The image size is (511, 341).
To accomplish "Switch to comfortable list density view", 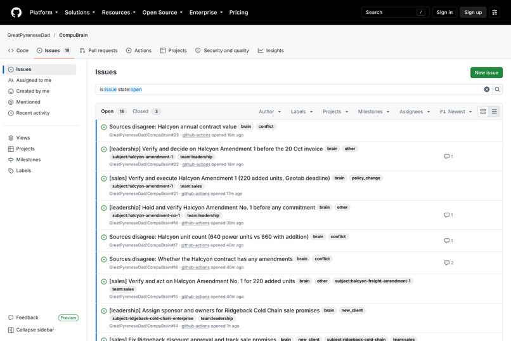I will 483,112.
